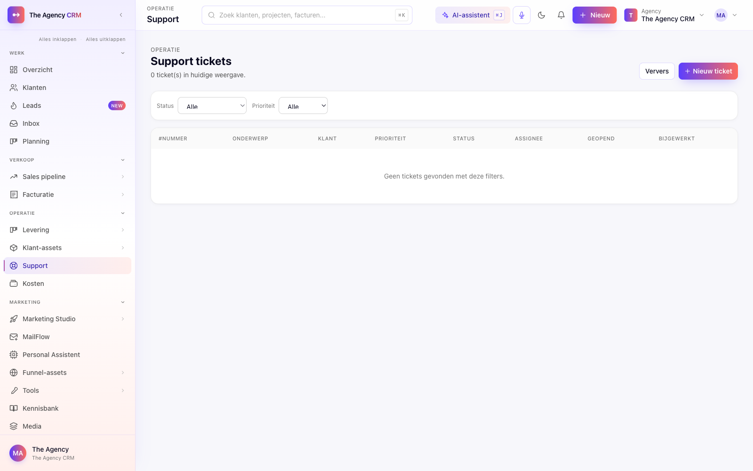This screenshot has height=471, width=753.
Task: Select the Leads flame icon
Action: (14, 106)
